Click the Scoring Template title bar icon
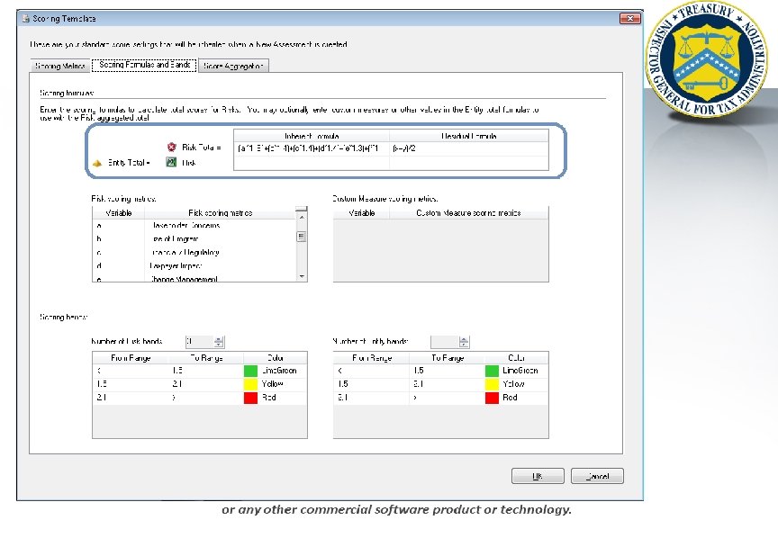The width and height of the screenshot is (778, 538). [x=25, y=19]
